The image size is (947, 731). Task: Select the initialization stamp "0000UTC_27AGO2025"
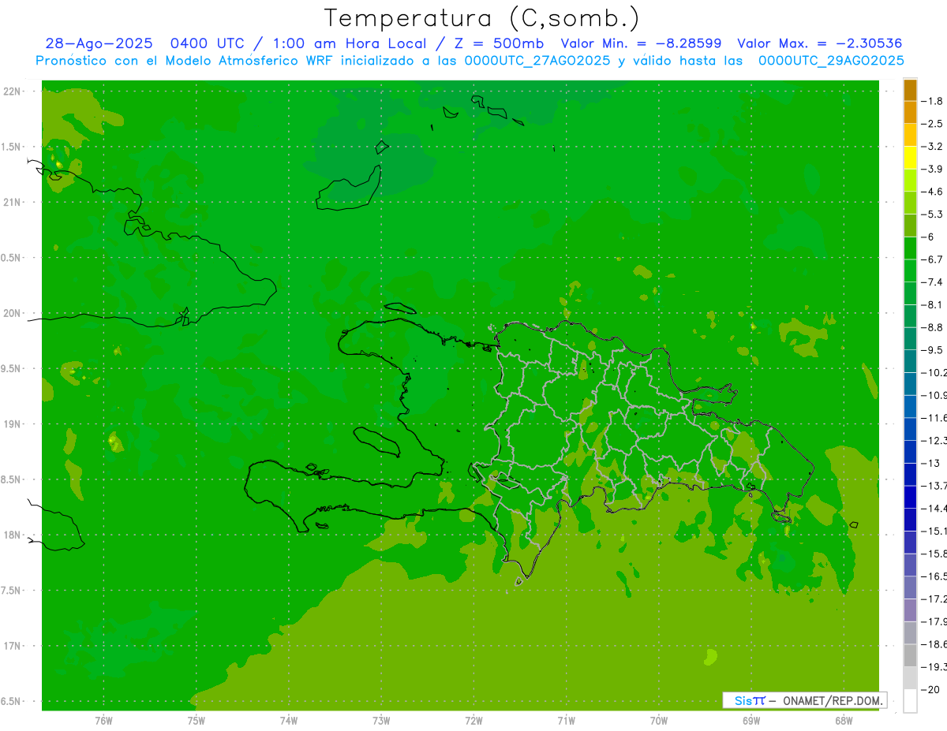click(x=537, y=61)
